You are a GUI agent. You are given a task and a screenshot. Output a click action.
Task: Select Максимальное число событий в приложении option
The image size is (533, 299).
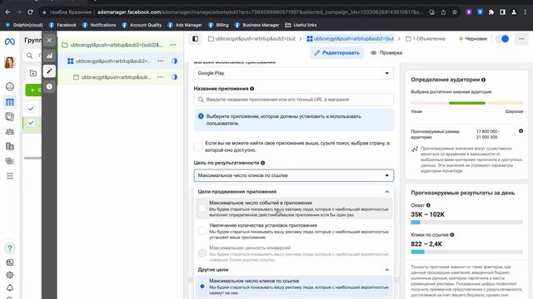294,208
